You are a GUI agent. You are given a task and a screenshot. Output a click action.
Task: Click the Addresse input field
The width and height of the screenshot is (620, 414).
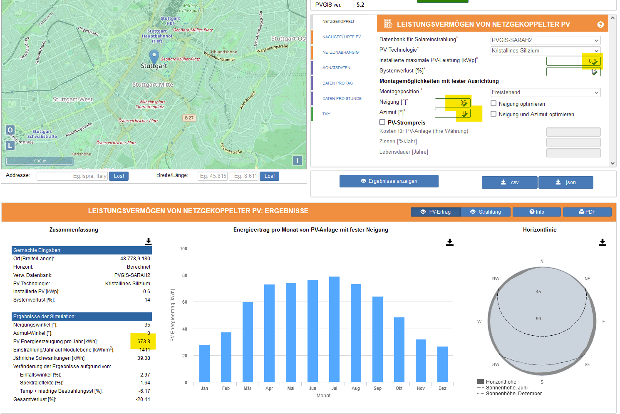pos(72,176)
